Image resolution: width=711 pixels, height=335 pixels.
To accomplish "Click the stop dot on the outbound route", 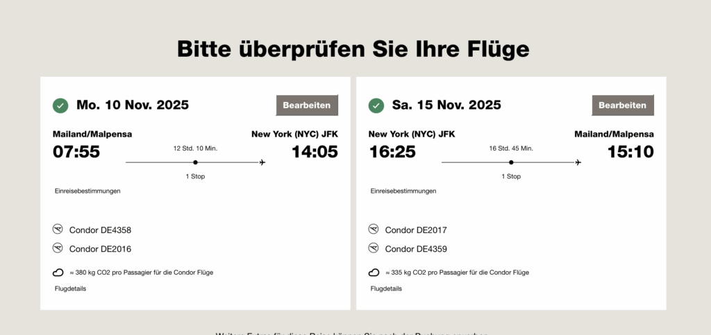I will 195,162.
